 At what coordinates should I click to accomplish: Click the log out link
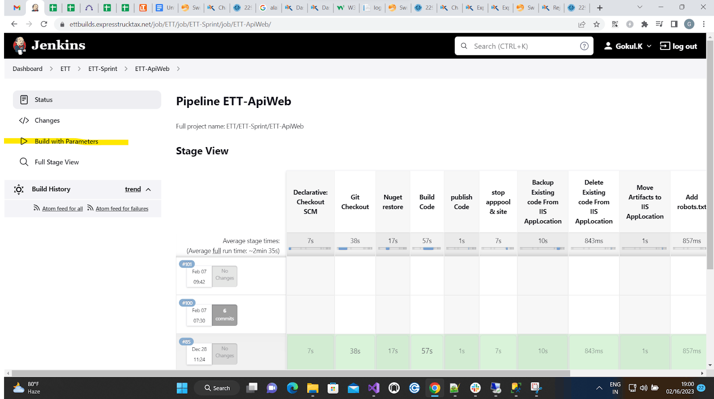(678, 46)
